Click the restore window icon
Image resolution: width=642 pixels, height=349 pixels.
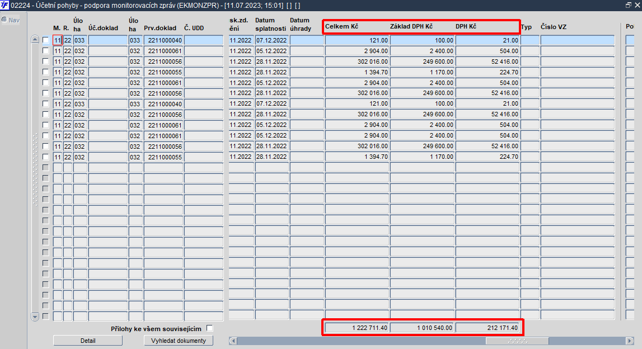point(628,6)
